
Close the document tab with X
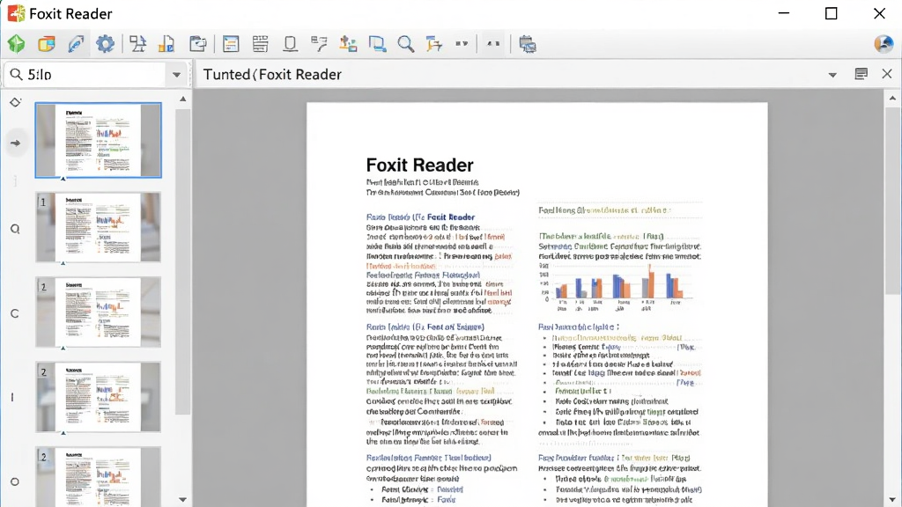pos(887,74)
